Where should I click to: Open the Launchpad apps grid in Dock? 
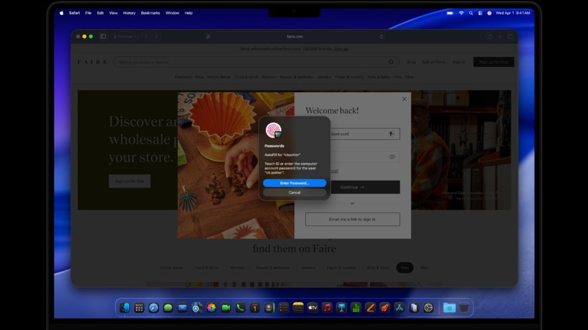tap(139, 308)
